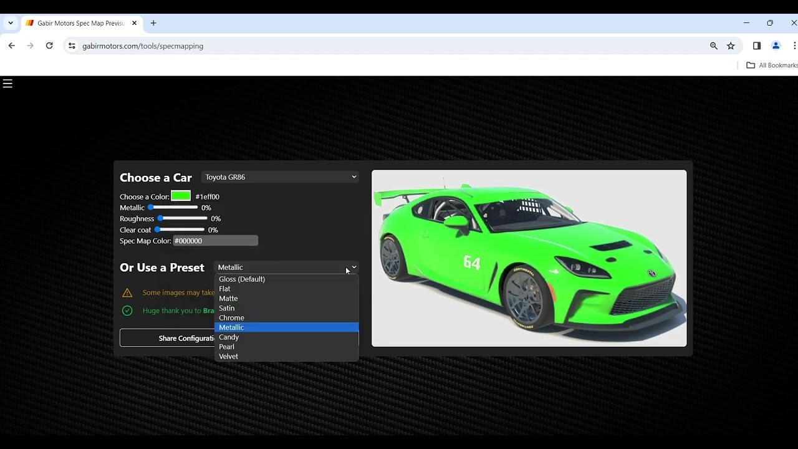Choose the Matte preset

point(287,298)
